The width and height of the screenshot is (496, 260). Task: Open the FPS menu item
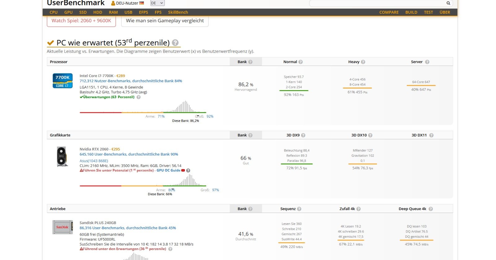(x=158, y=12)
